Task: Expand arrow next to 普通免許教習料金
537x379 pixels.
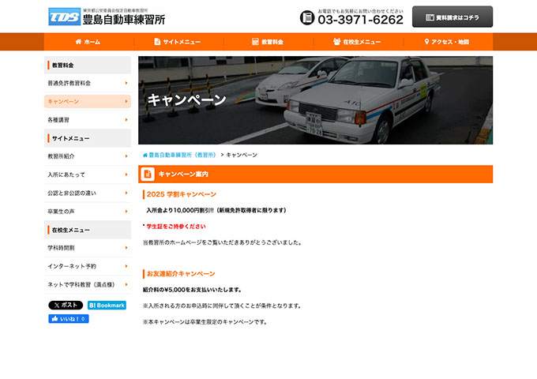Action: pyautogui.click(x=126, y=82)
